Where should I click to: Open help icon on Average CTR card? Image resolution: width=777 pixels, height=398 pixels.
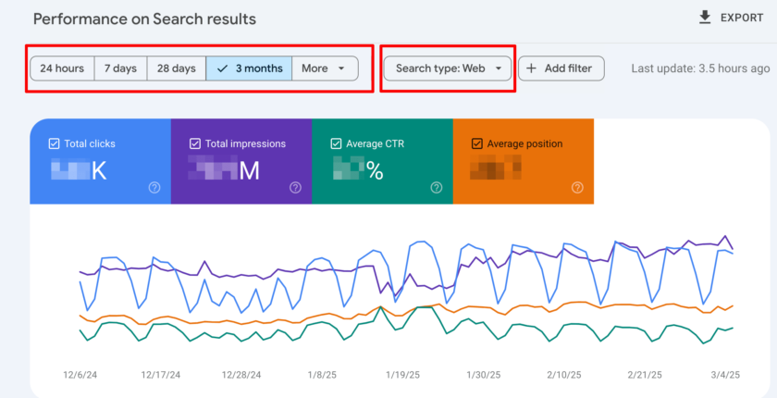coord(437,187)
